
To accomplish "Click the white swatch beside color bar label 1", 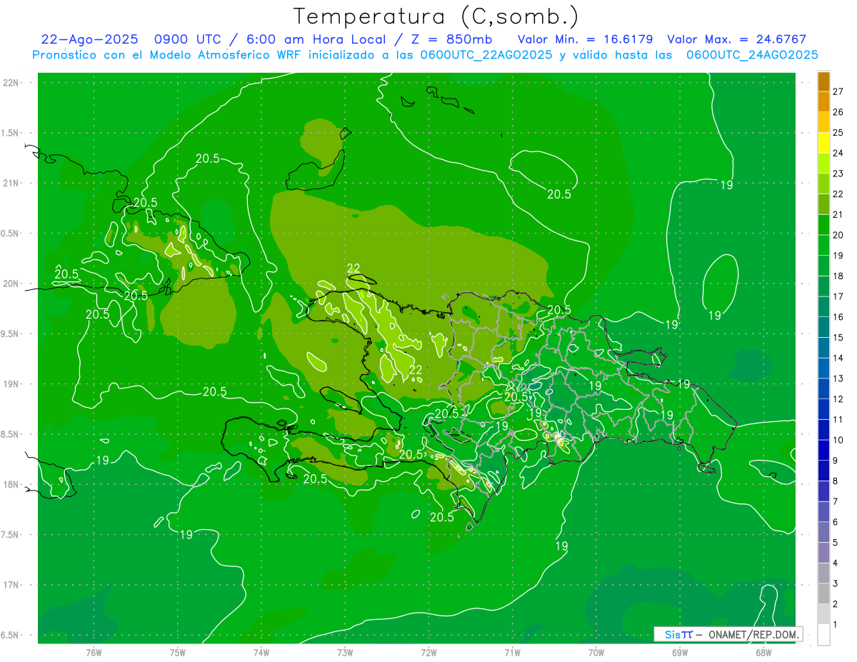I will pos(823,634).
